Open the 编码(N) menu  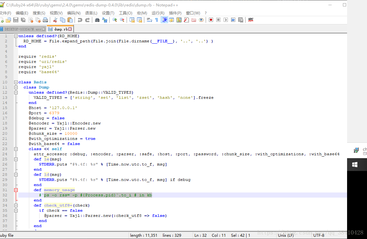[x=74, y=13]
